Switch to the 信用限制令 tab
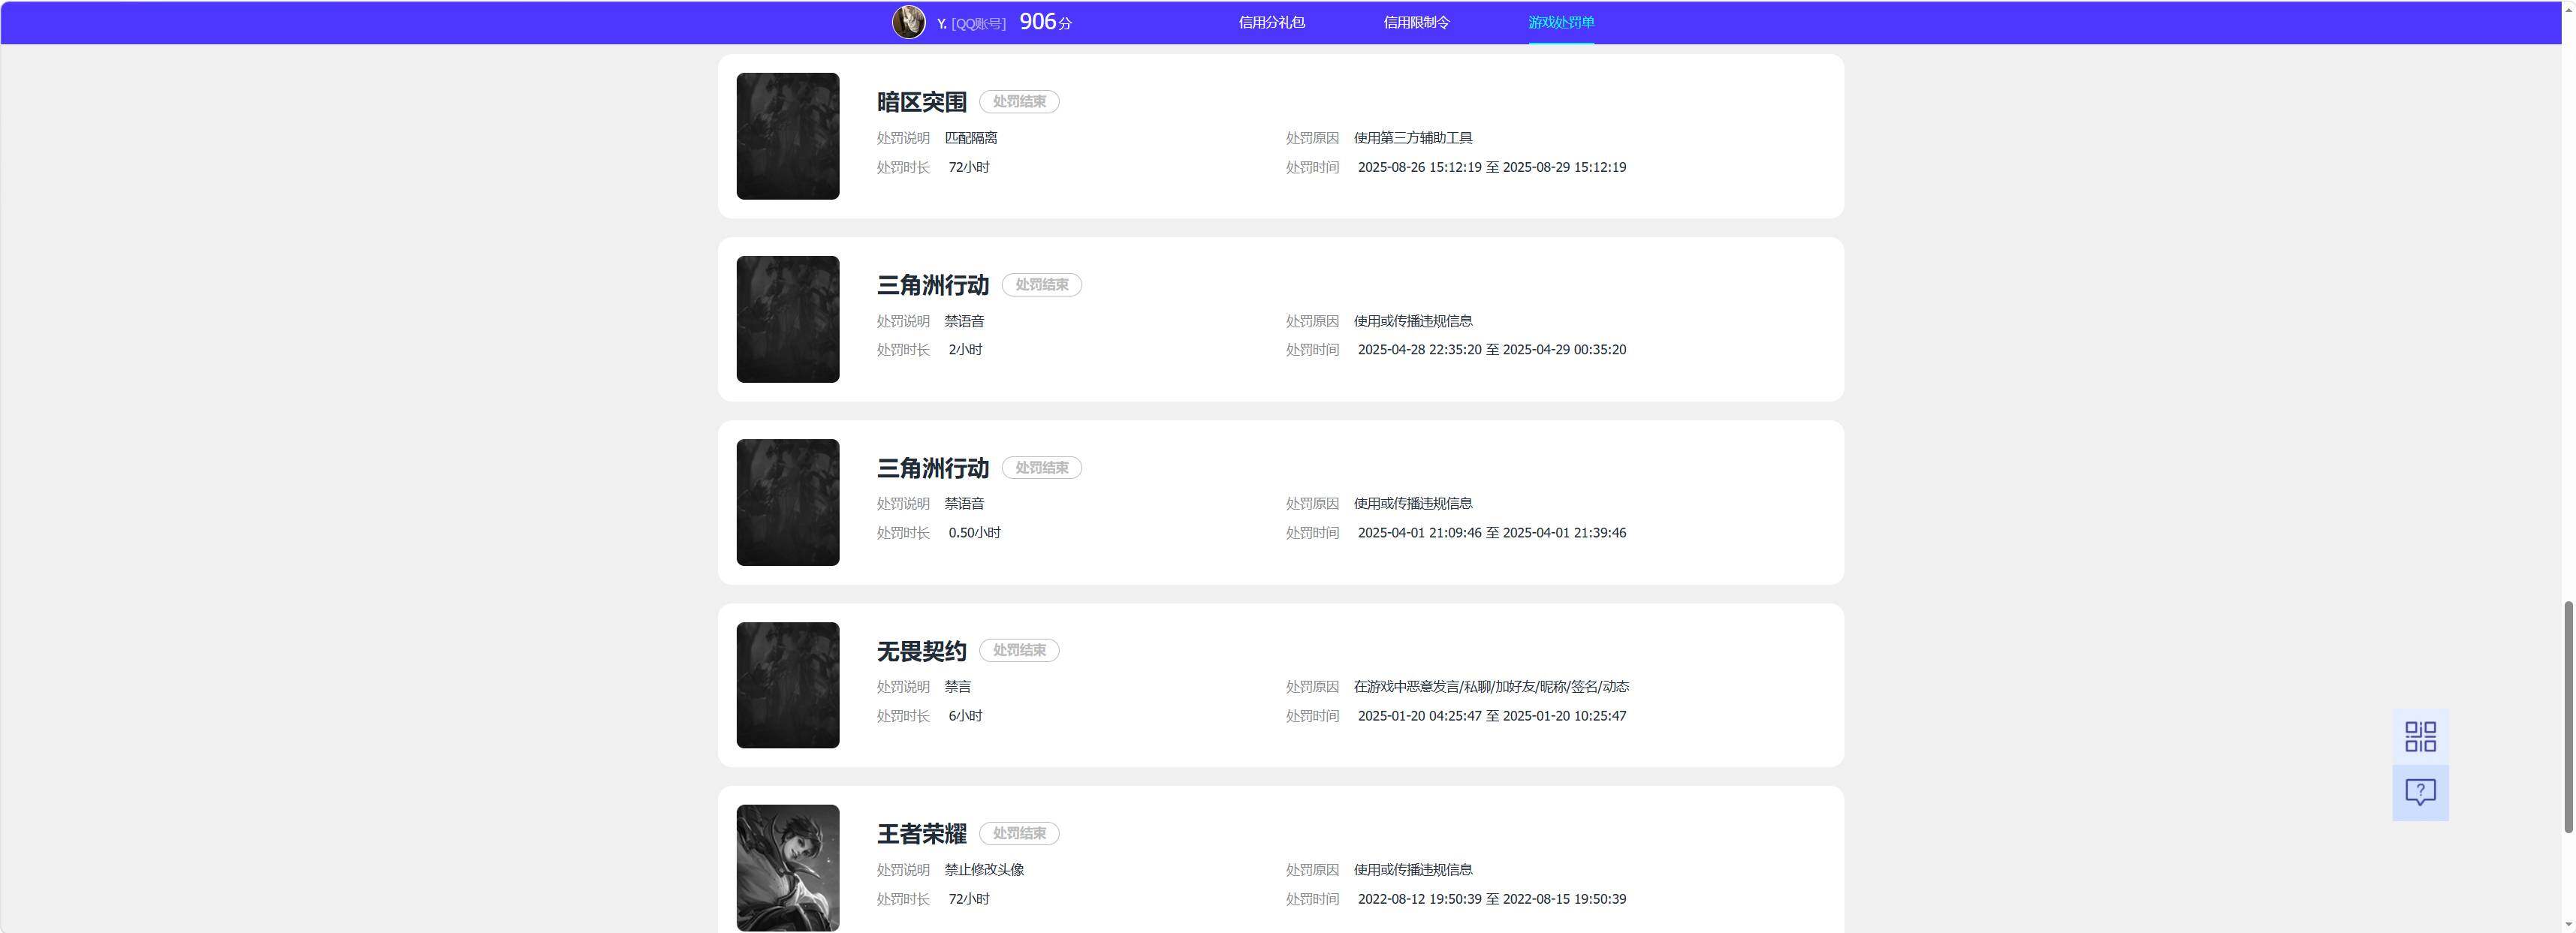Viewport: 2576px width, 933px height. coord(1416,22)
